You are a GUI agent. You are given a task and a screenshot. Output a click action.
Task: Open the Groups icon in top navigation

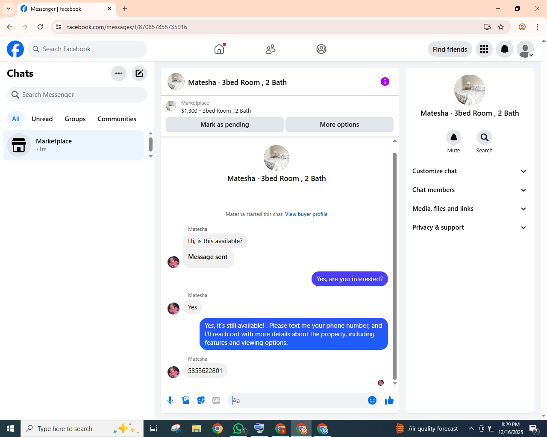[x=321, y=49]
